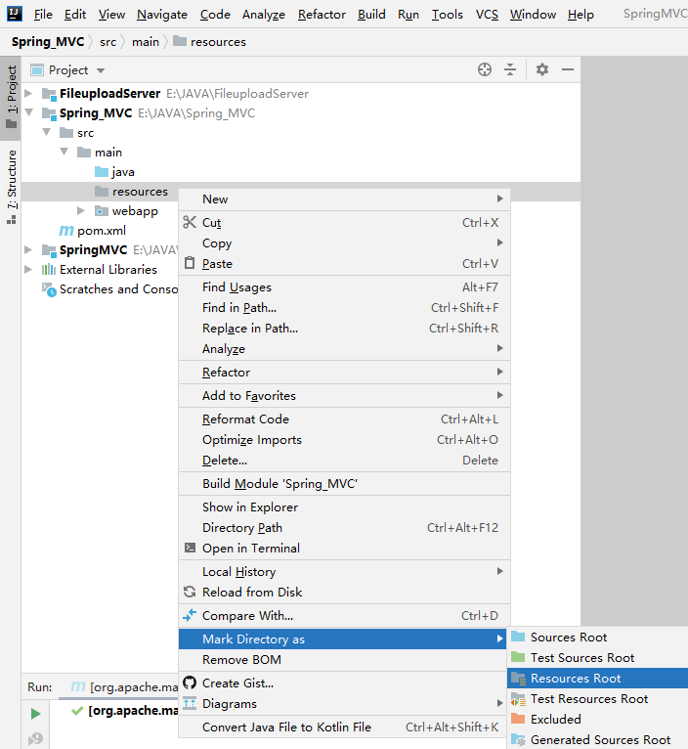The width and height of the screenshot is (688, 749).
Task: Open the Copy submenu
Action: (344, 242)
